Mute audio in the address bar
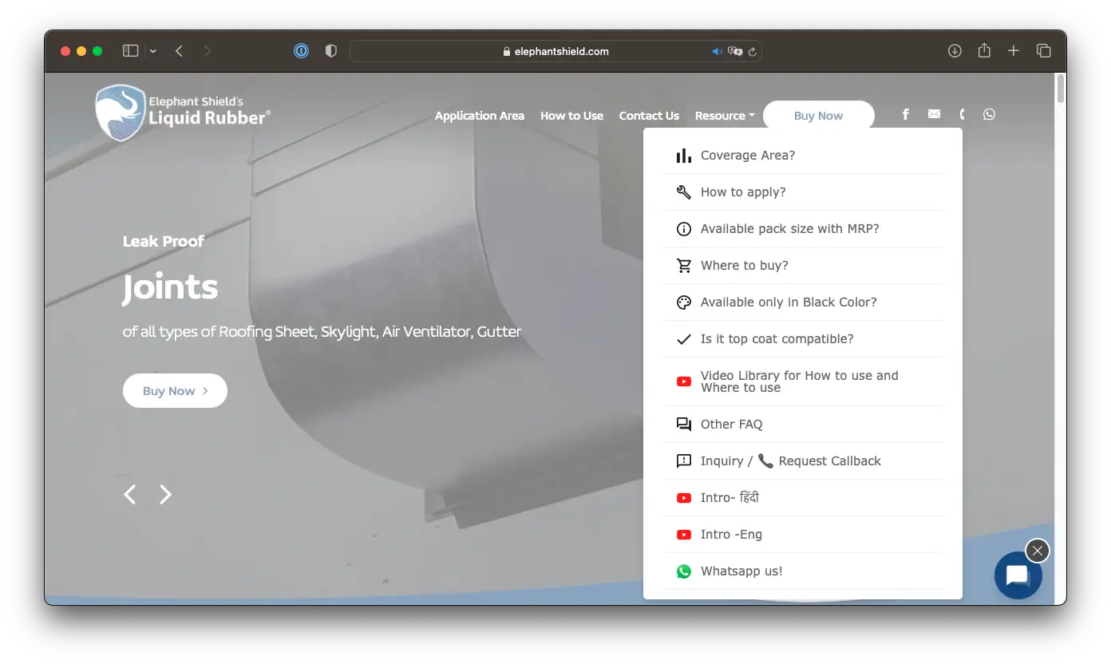Viewport: 1111px width, 664px height. click(717, 51)
